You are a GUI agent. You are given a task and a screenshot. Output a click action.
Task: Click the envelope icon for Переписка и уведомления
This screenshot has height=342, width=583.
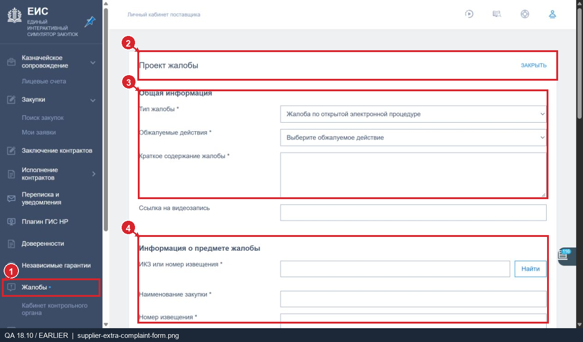(12, 199)
